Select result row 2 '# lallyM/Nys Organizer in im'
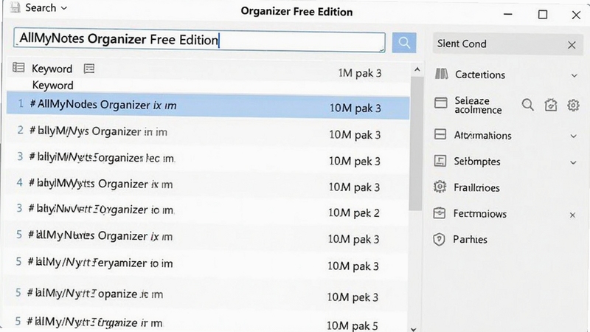590x332 pixels. pyautogui.click(x=208, y=133)
